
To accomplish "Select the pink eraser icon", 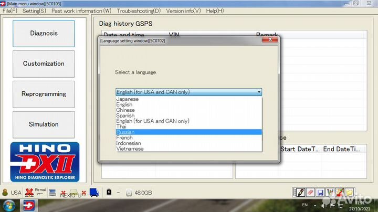I will click(310, 193).
